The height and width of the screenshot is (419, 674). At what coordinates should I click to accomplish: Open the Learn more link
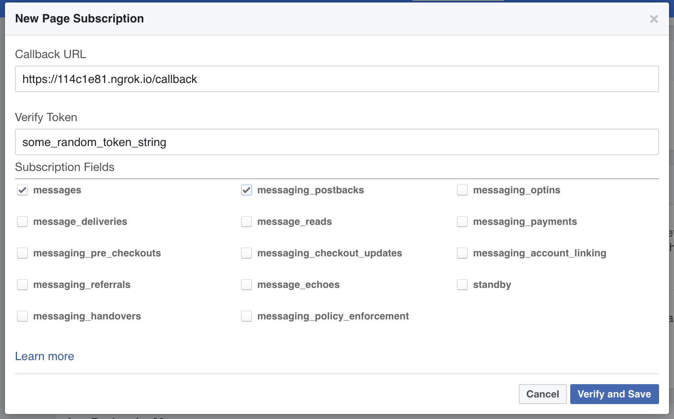pyautogui.click(x=44, y=356)
